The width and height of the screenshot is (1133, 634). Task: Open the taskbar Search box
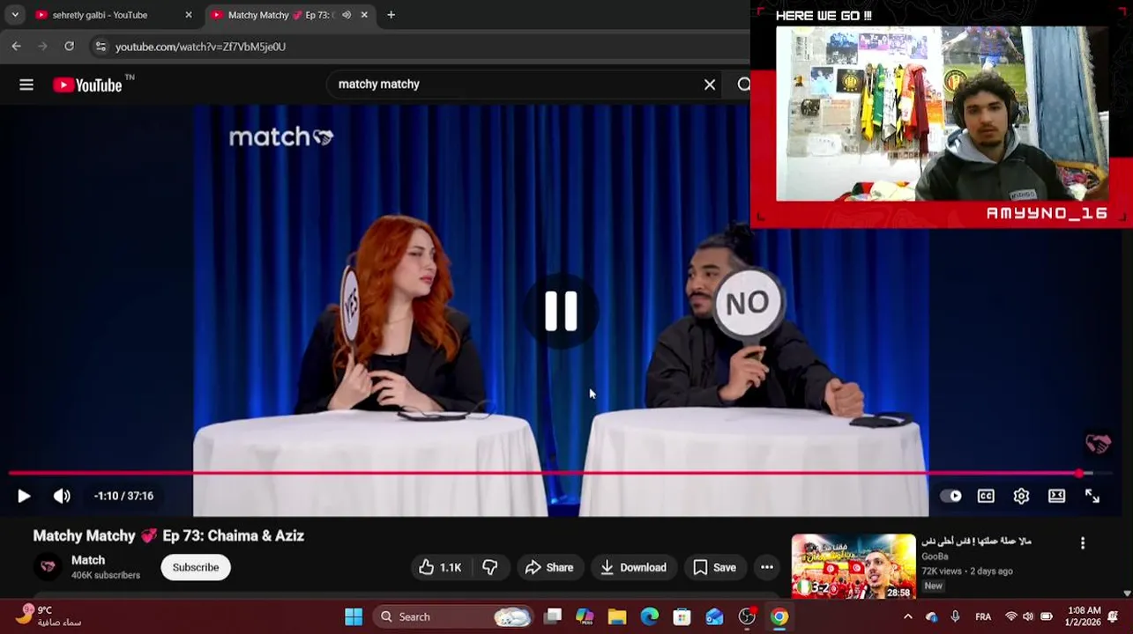pyautogui.click(x=452, y=616)
